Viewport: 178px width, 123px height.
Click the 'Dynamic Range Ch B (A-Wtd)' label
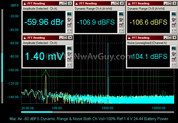click(x=146, y=9)
